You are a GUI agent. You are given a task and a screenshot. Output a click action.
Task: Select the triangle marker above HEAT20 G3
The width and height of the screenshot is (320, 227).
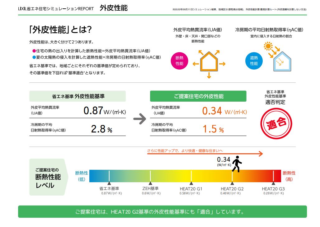[x=274, y=183]
